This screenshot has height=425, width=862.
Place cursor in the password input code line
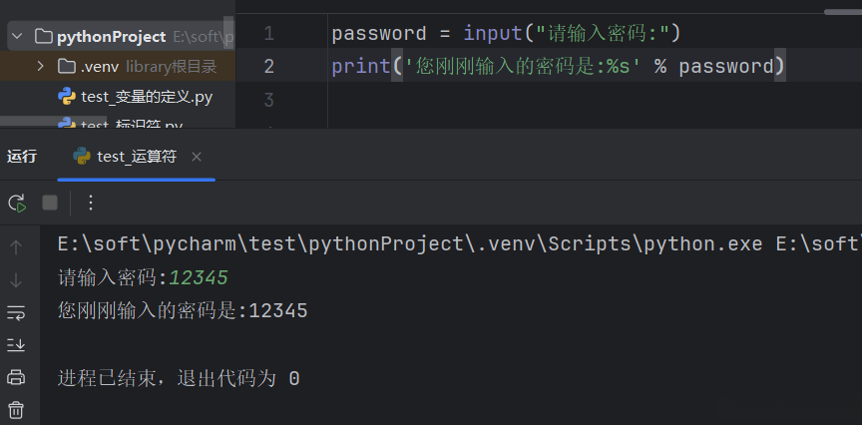click(505, 34)
